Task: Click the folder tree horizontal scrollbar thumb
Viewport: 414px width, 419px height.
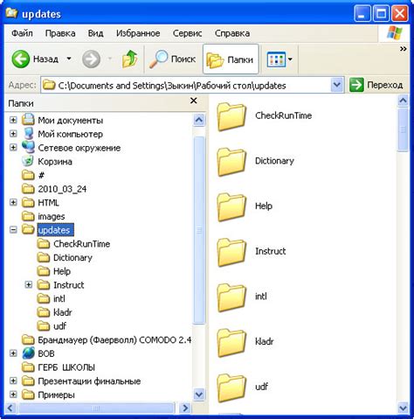Action: 95,408
